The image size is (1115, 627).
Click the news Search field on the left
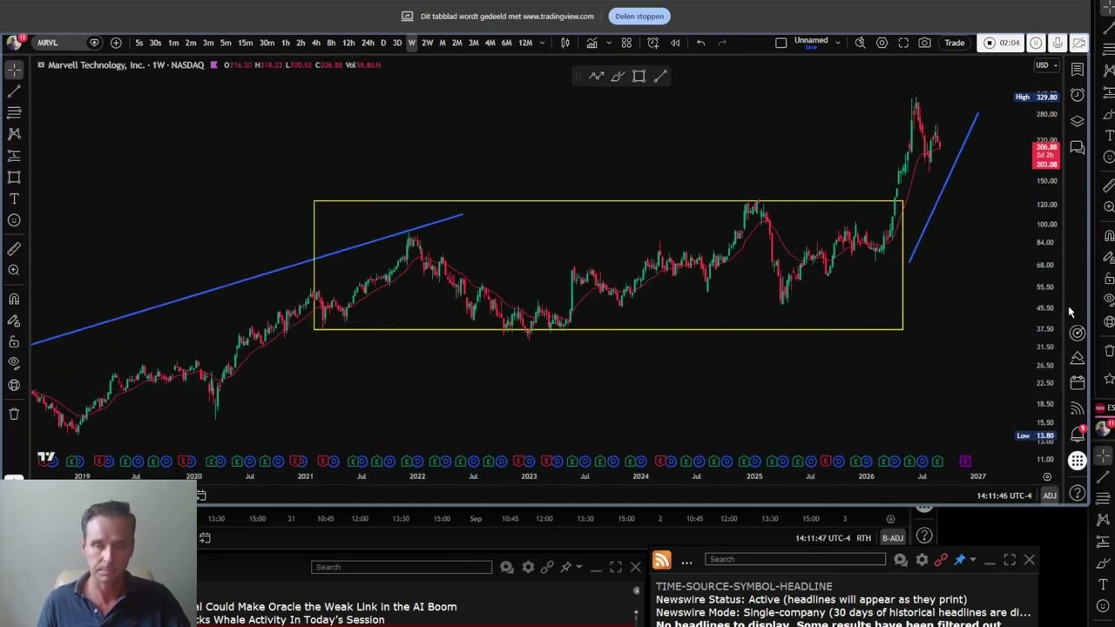click(x=402, y=567)
